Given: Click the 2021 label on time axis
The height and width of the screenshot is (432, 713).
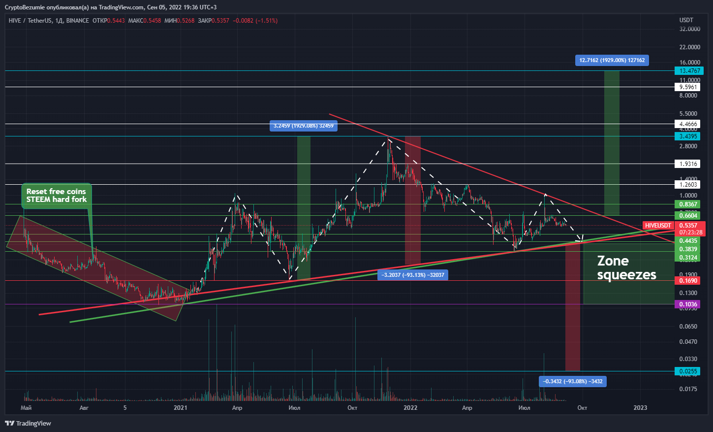Looking at the screenshot, I should click(x=181, y=408).
